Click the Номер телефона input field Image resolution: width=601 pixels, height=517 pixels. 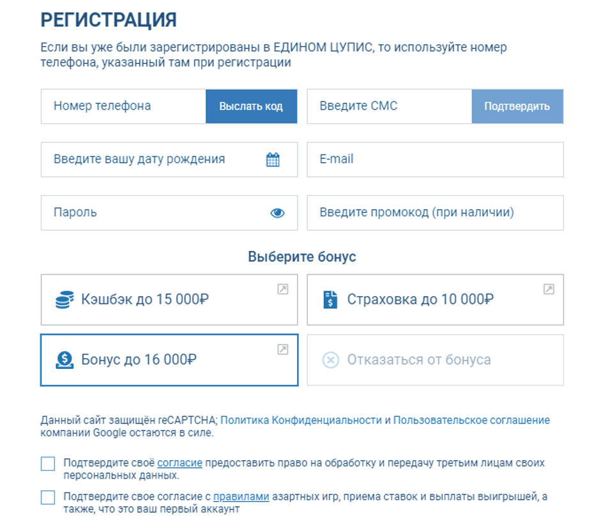(121, 106)
